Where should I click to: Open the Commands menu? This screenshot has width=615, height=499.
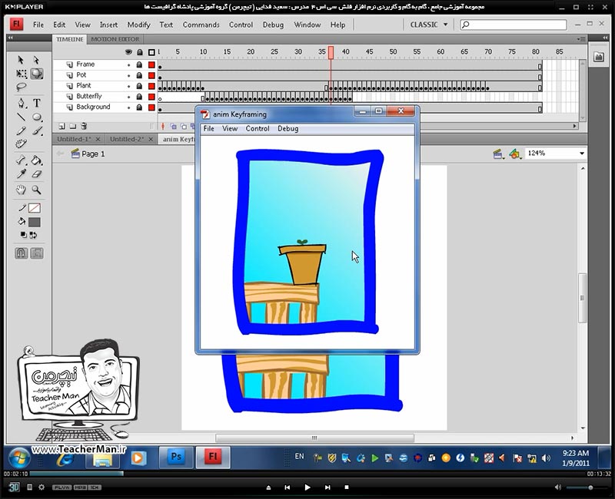201,25
